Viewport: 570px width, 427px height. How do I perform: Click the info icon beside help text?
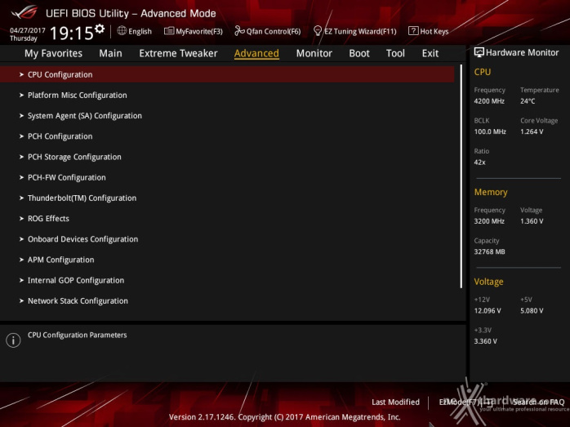pyautogui.click(x=13, y=340)
